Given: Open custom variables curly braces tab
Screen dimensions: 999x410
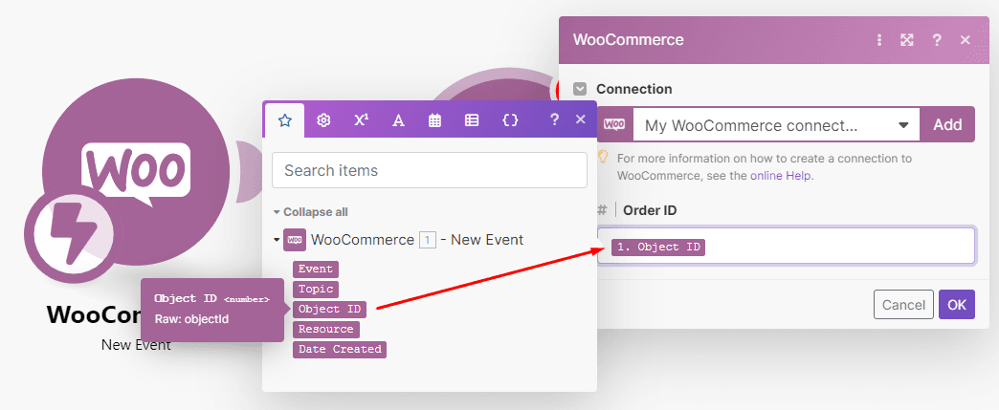Looking at the screenshot, I should (x=510, y=120).
